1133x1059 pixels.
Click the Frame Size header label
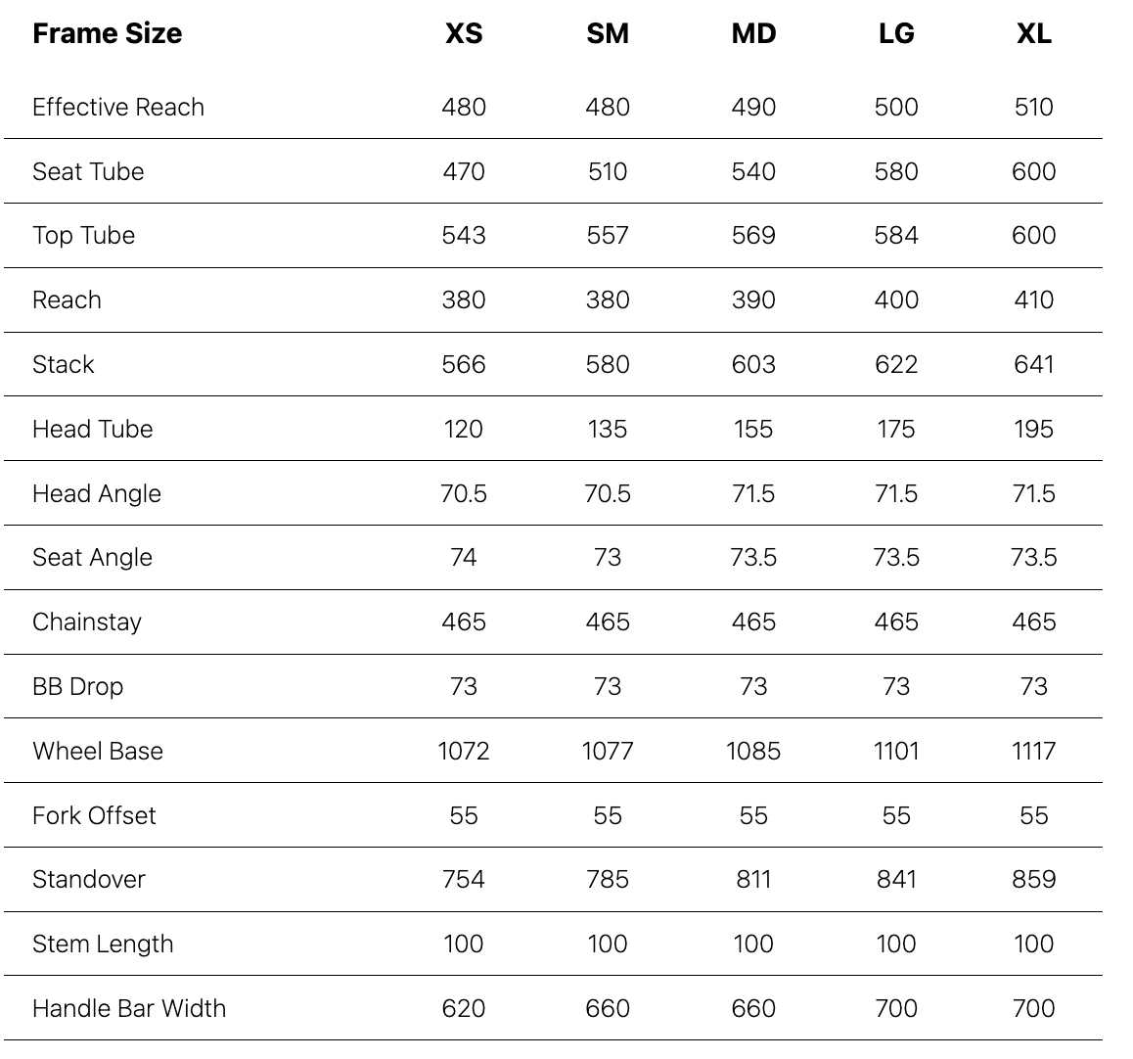click(107, 34)
